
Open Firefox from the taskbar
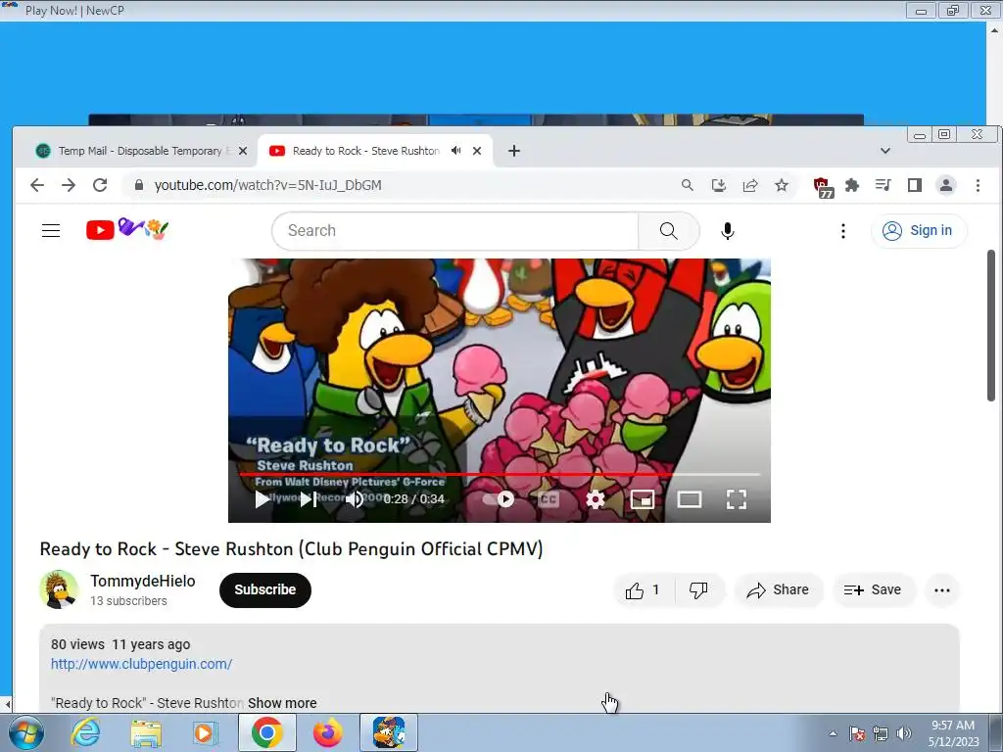click(x=327, y=732)
